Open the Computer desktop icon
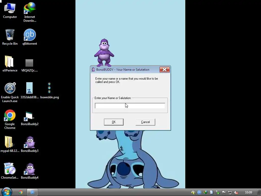 tap(10, 11)
